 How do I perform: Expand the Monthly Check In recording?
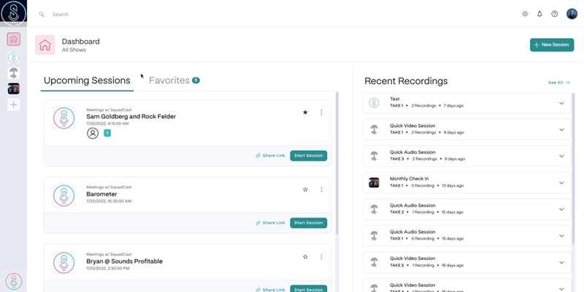pyautogui.click(x=561, y=182)
